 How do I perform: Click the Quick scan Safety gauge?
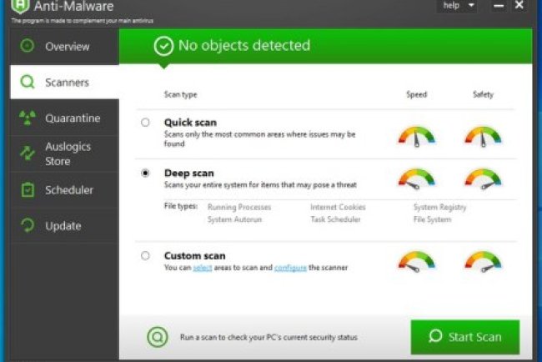(x=483, y=137)
